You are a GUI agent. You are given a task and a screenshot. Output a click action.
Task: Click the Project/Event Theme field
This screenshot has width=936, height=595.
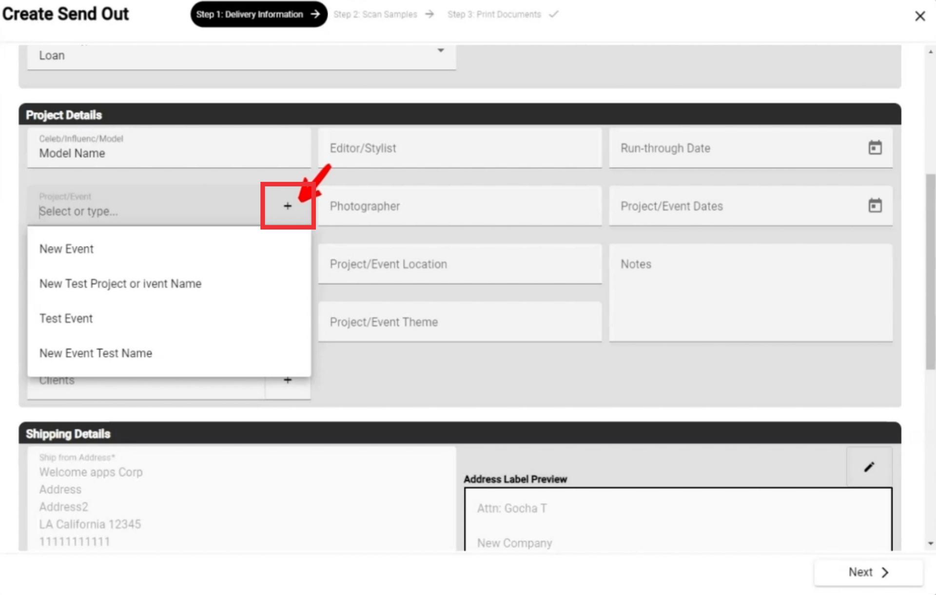click(460, 322)
